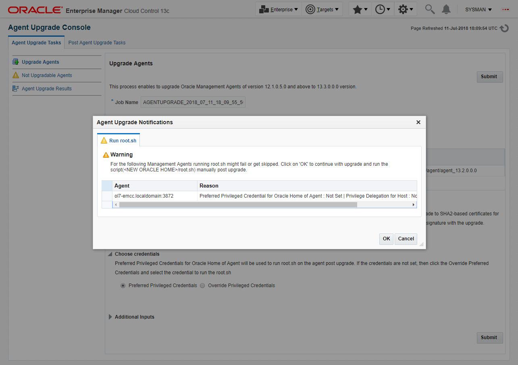Select Override Privileged Credentials radio button
Image resolution: width=518 pixels, height=365 pixels.
point(202,286)
